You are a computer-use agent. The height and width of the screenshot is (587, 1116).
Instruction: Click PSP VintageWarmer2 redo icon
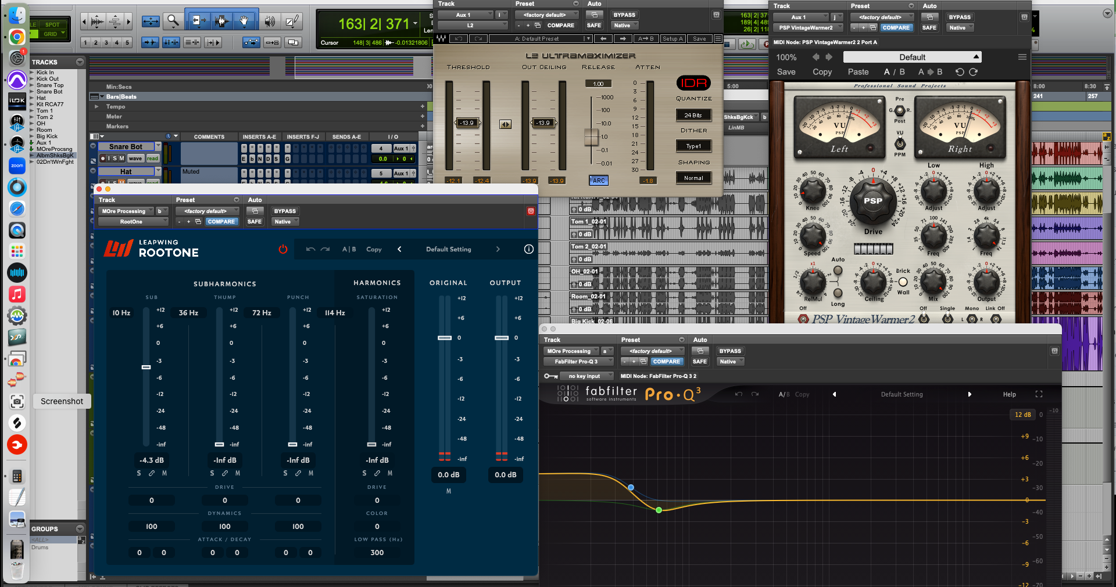click(974, 72)
